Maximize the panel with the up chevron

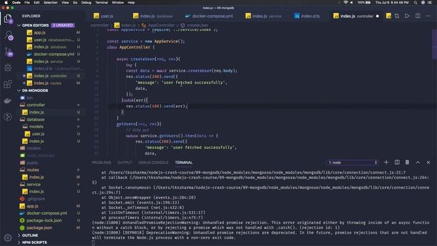tap(418, 163)
